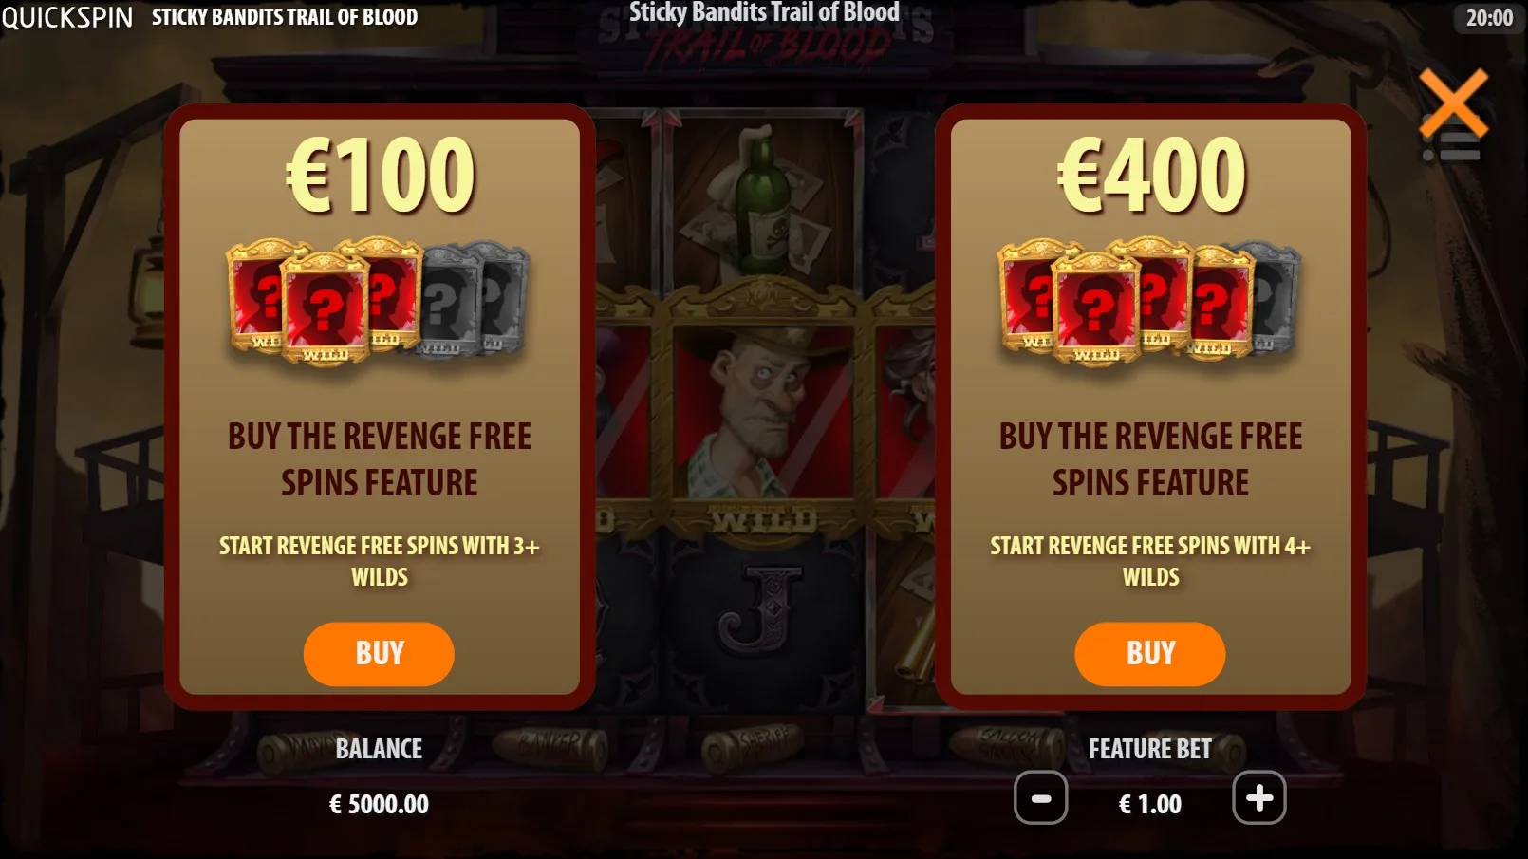Image resolution: width=1528 pixels, height=859 pixels.
Task: Click the €5000.00 balance amount
Action: (x=379, y=804)
